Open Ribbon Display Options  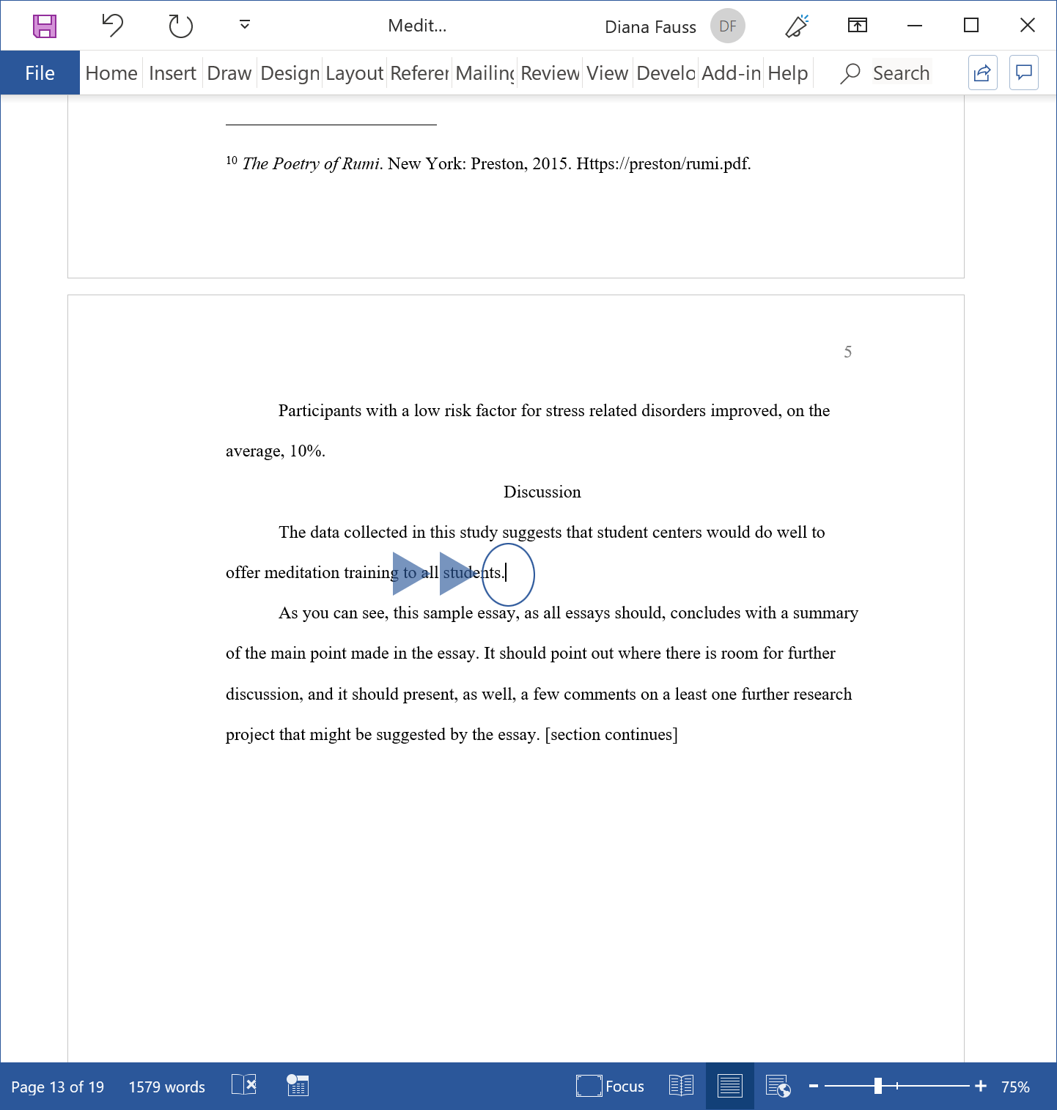[857, 26]
